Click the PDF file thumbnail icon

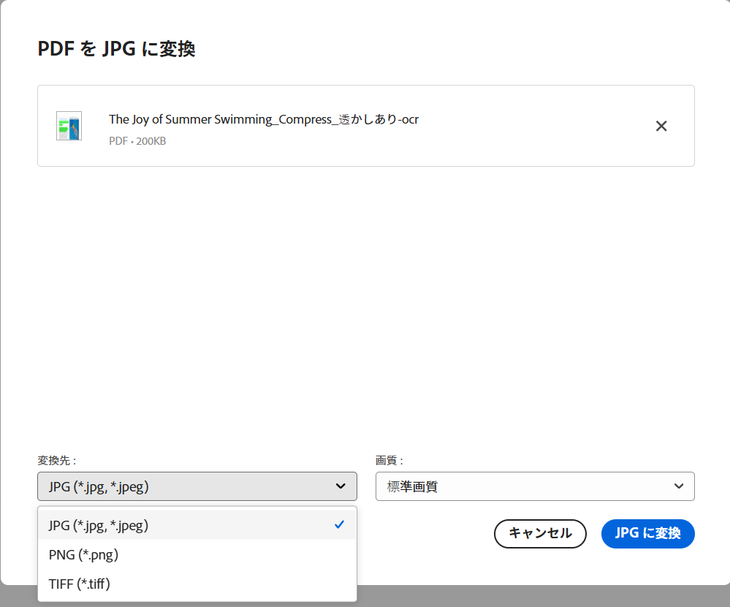(69, 126)
